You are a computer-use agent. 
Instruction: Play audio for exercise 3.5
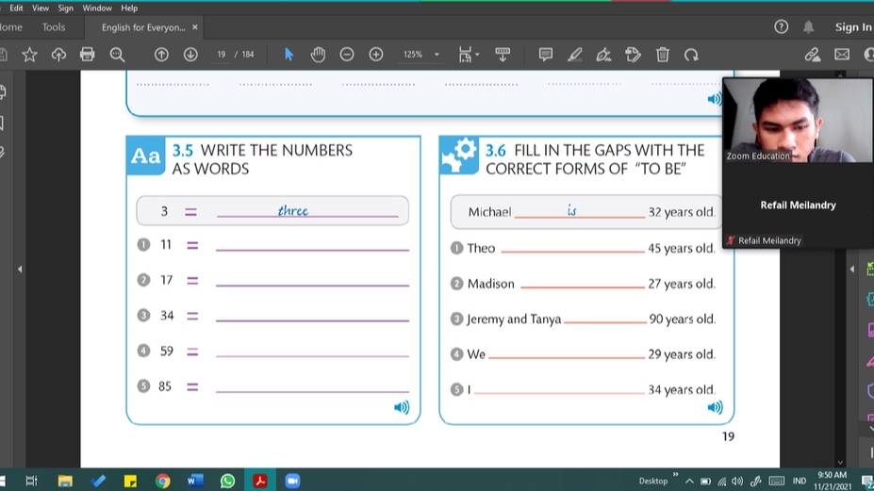pos(402,407)
